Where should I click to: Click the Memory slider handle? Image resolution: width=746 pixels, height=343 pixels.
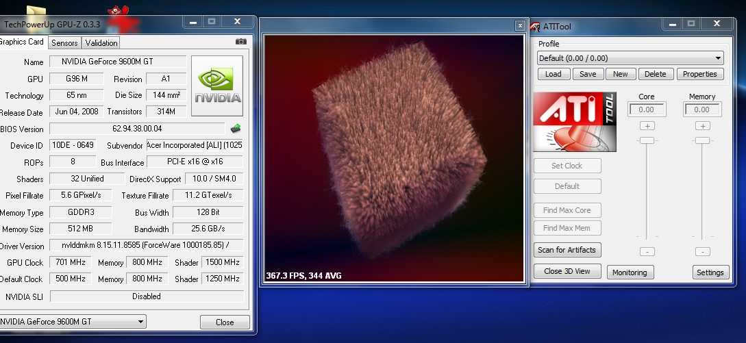(702, 140)
